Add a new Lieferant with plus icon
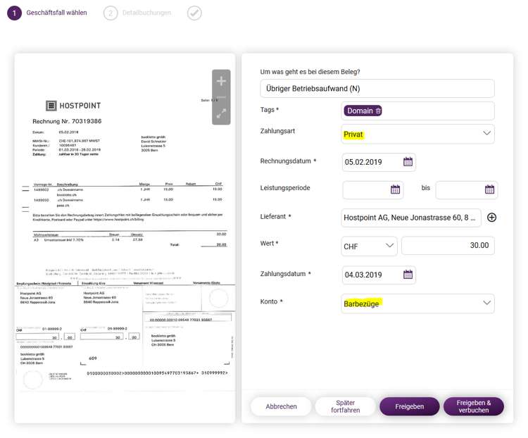This screenshot has height=438, width=528. (x=491, y=218)
